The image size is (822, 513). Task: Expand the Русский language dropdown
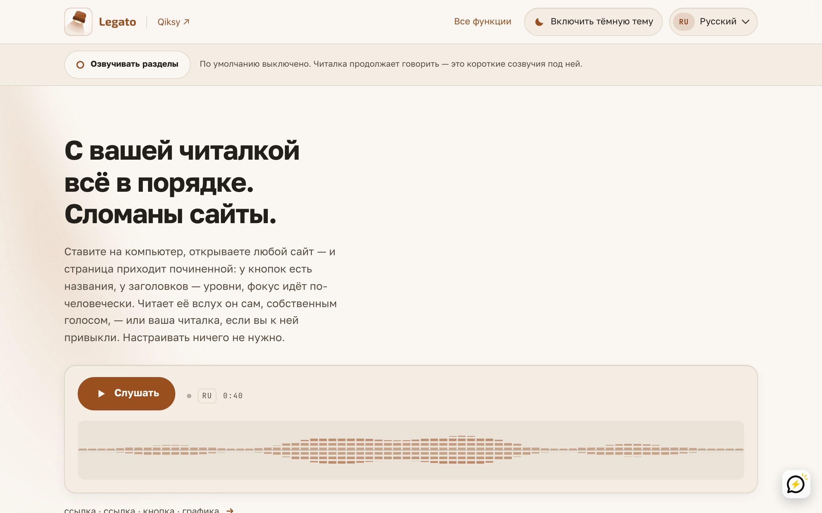pyautogui.click(x=713, y=22)
